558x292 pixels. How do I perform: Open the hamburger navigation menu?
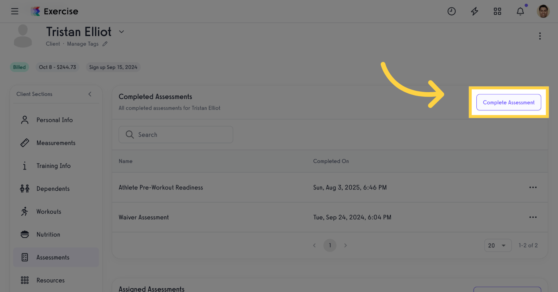coord(15,11)
